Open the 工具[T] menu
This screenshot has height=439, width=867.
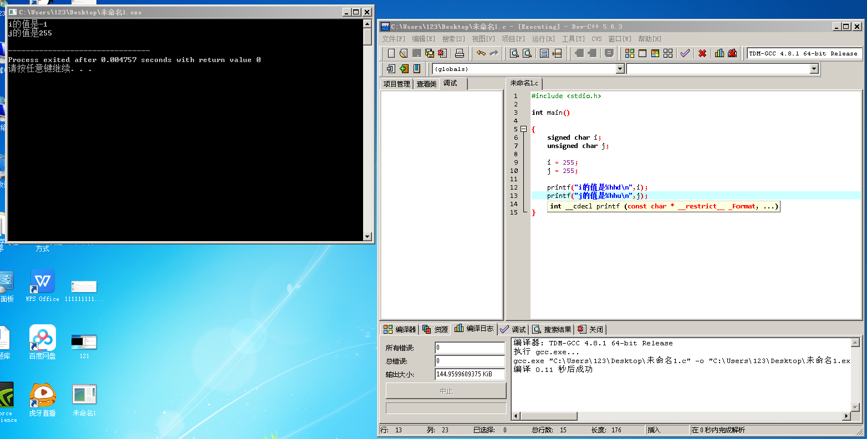click(573, 39)
